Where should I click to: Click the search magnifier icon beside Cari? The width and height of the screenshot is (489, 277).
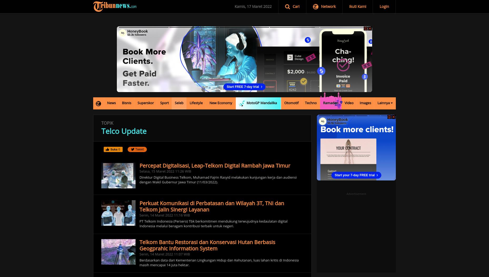[287, 7]
